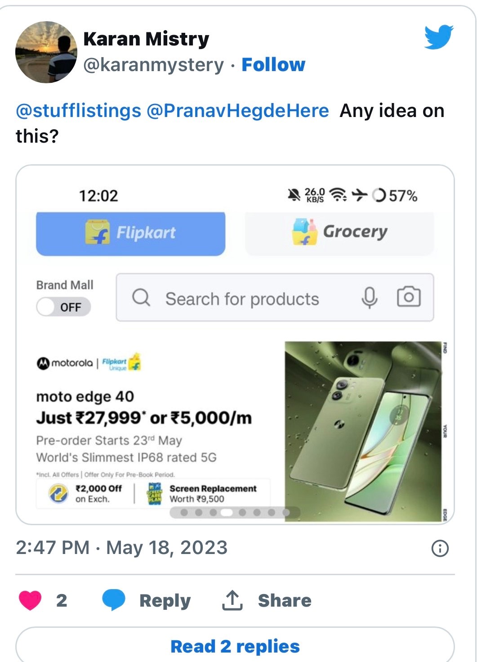The height and width of the screenshot is (662, 486).
Task: Click the share upload arrow icon
Action: [x=232, y=600]
